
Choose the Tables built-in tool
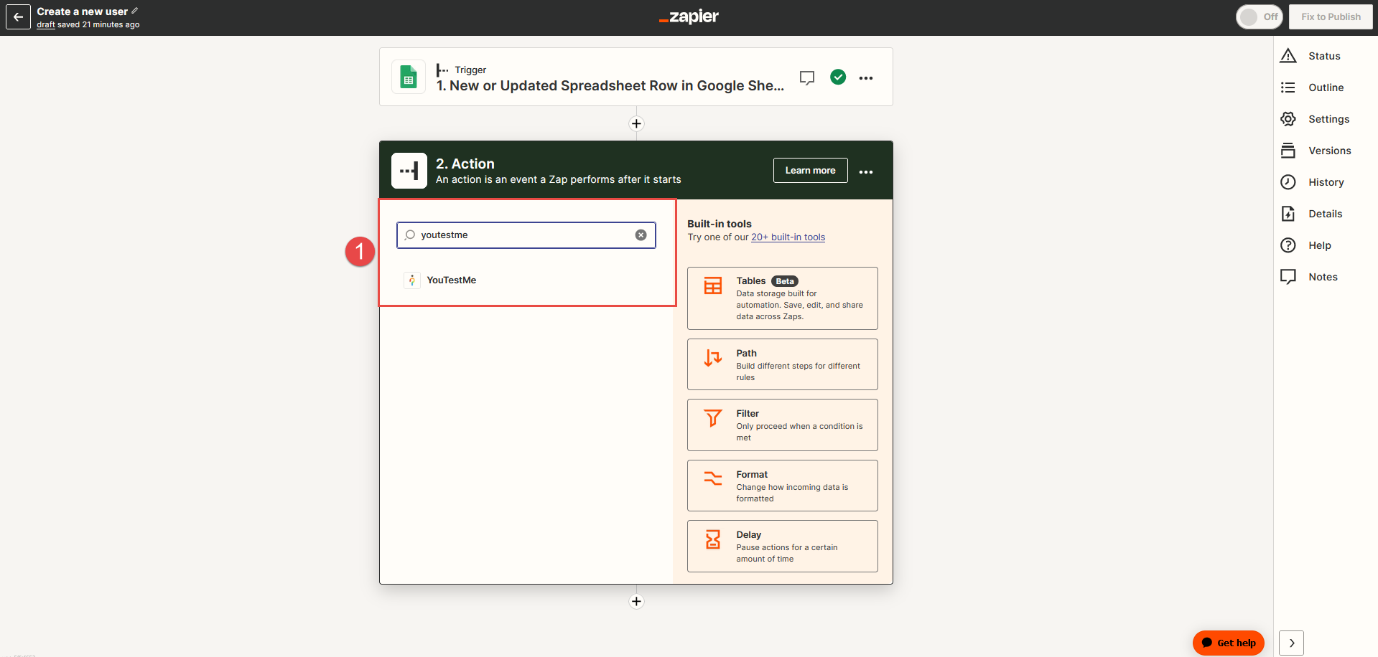click(783, 298)
